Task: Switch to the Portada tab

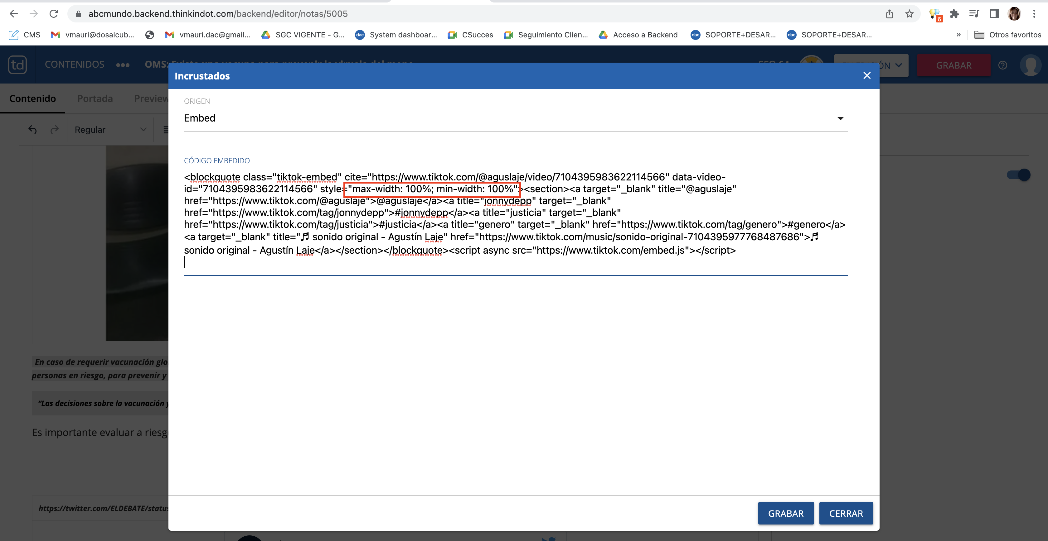Action: (x=95, y=99)
